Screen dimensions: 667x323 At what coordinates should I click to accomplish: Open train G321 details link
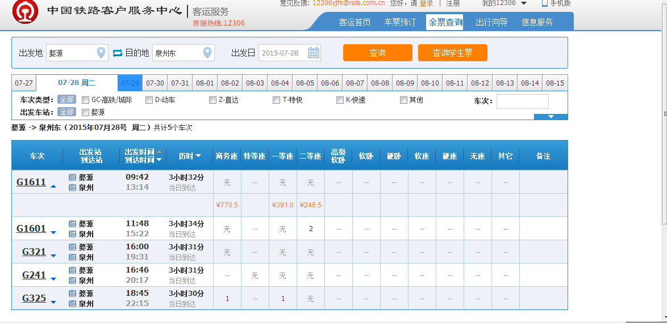click(x=34, y=252)
